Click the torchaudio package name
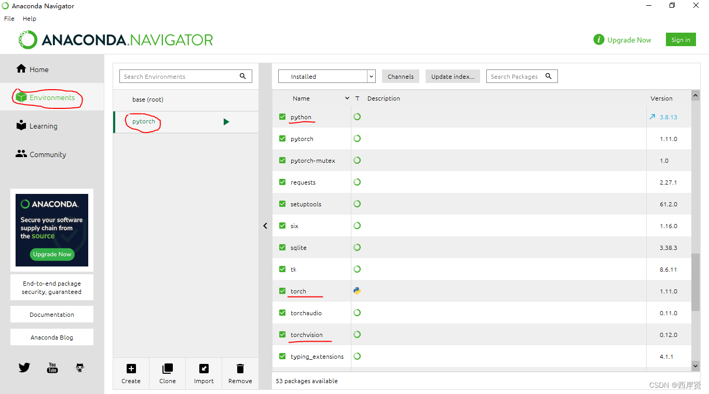709x394 pixels. tap(306, 313)
